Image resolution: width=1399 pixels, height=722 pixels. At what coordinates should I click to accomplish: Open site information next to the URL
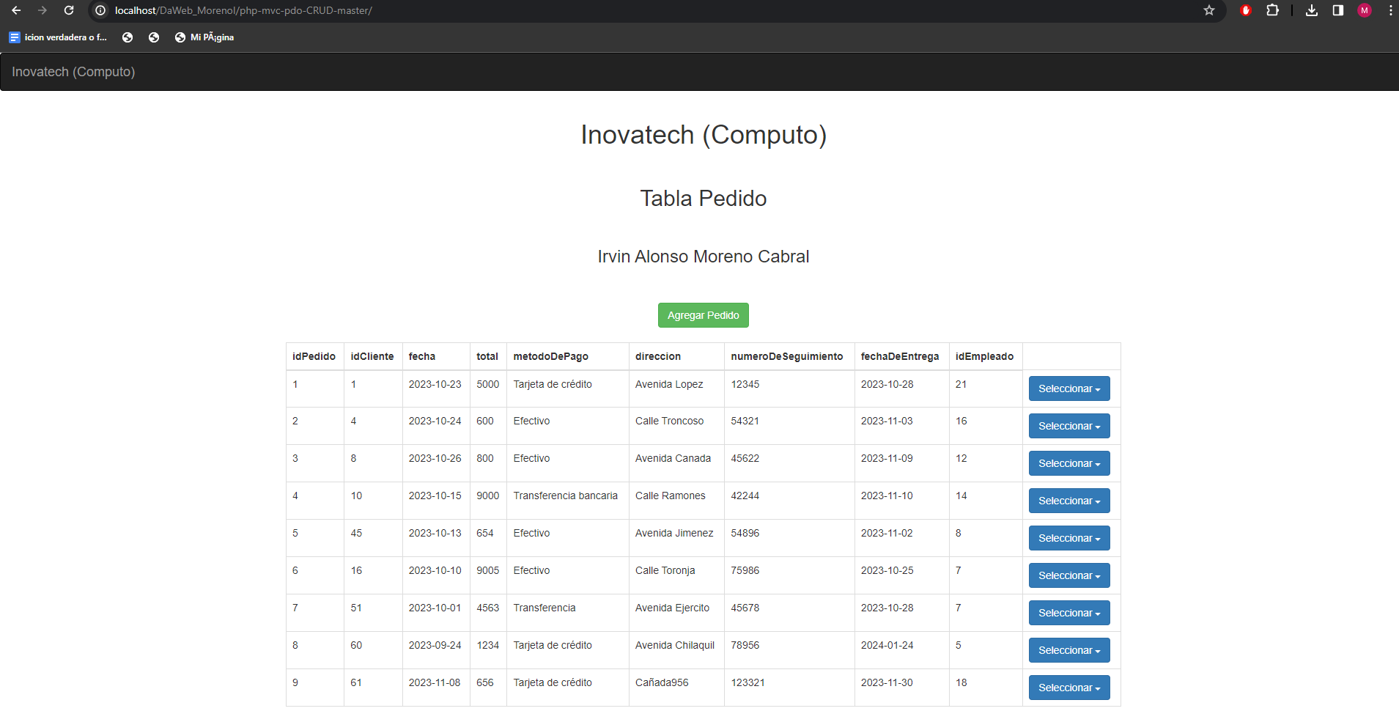(100, 11)
